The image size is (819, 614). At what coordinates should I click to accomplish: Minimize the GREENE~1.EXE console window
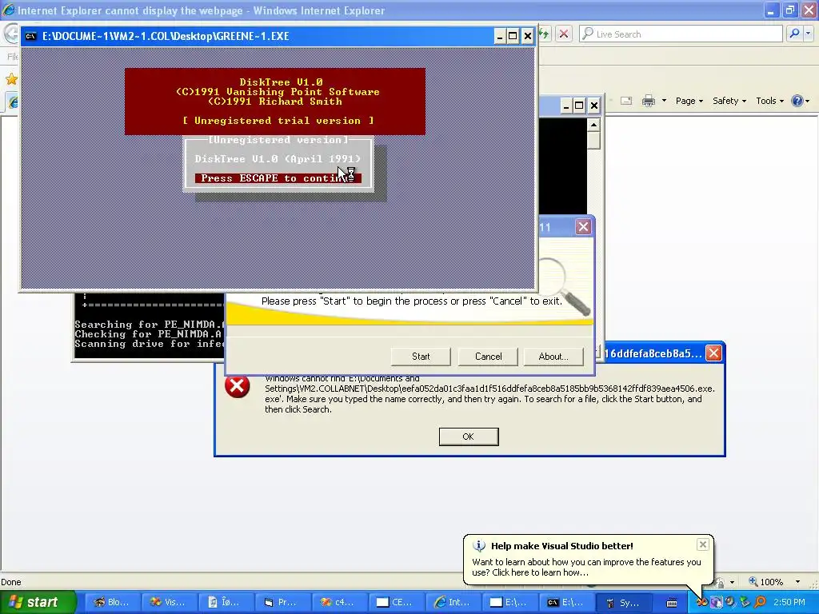coord(500,36)
